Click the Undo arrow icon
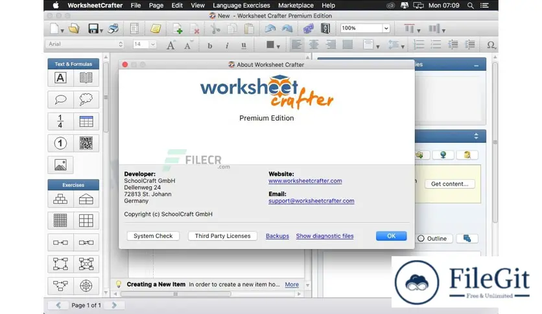This screenshot has width=542, height=314. click(270, 29)
